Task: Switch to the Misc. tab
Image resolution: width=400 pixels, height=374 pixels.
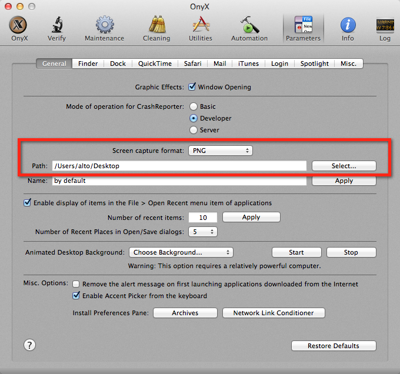Action: [348, 64]
